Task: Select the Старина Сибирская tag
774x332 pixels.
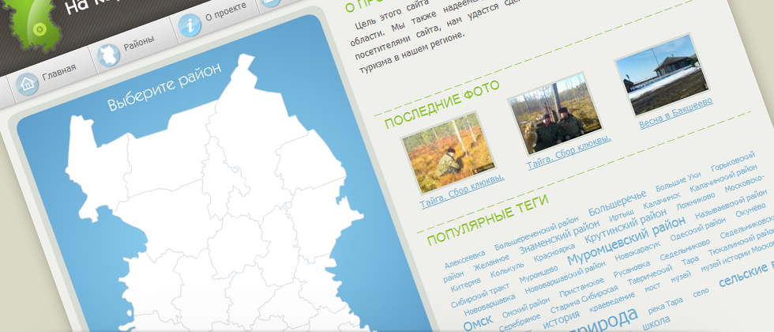Action: (x=584, y=300)
